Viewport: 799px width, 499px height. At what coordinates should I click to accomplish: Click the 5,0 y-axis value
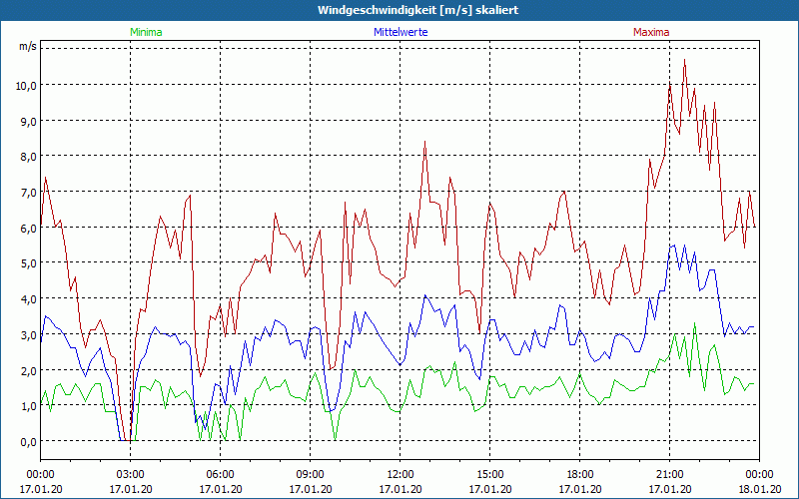pos(28,263)
